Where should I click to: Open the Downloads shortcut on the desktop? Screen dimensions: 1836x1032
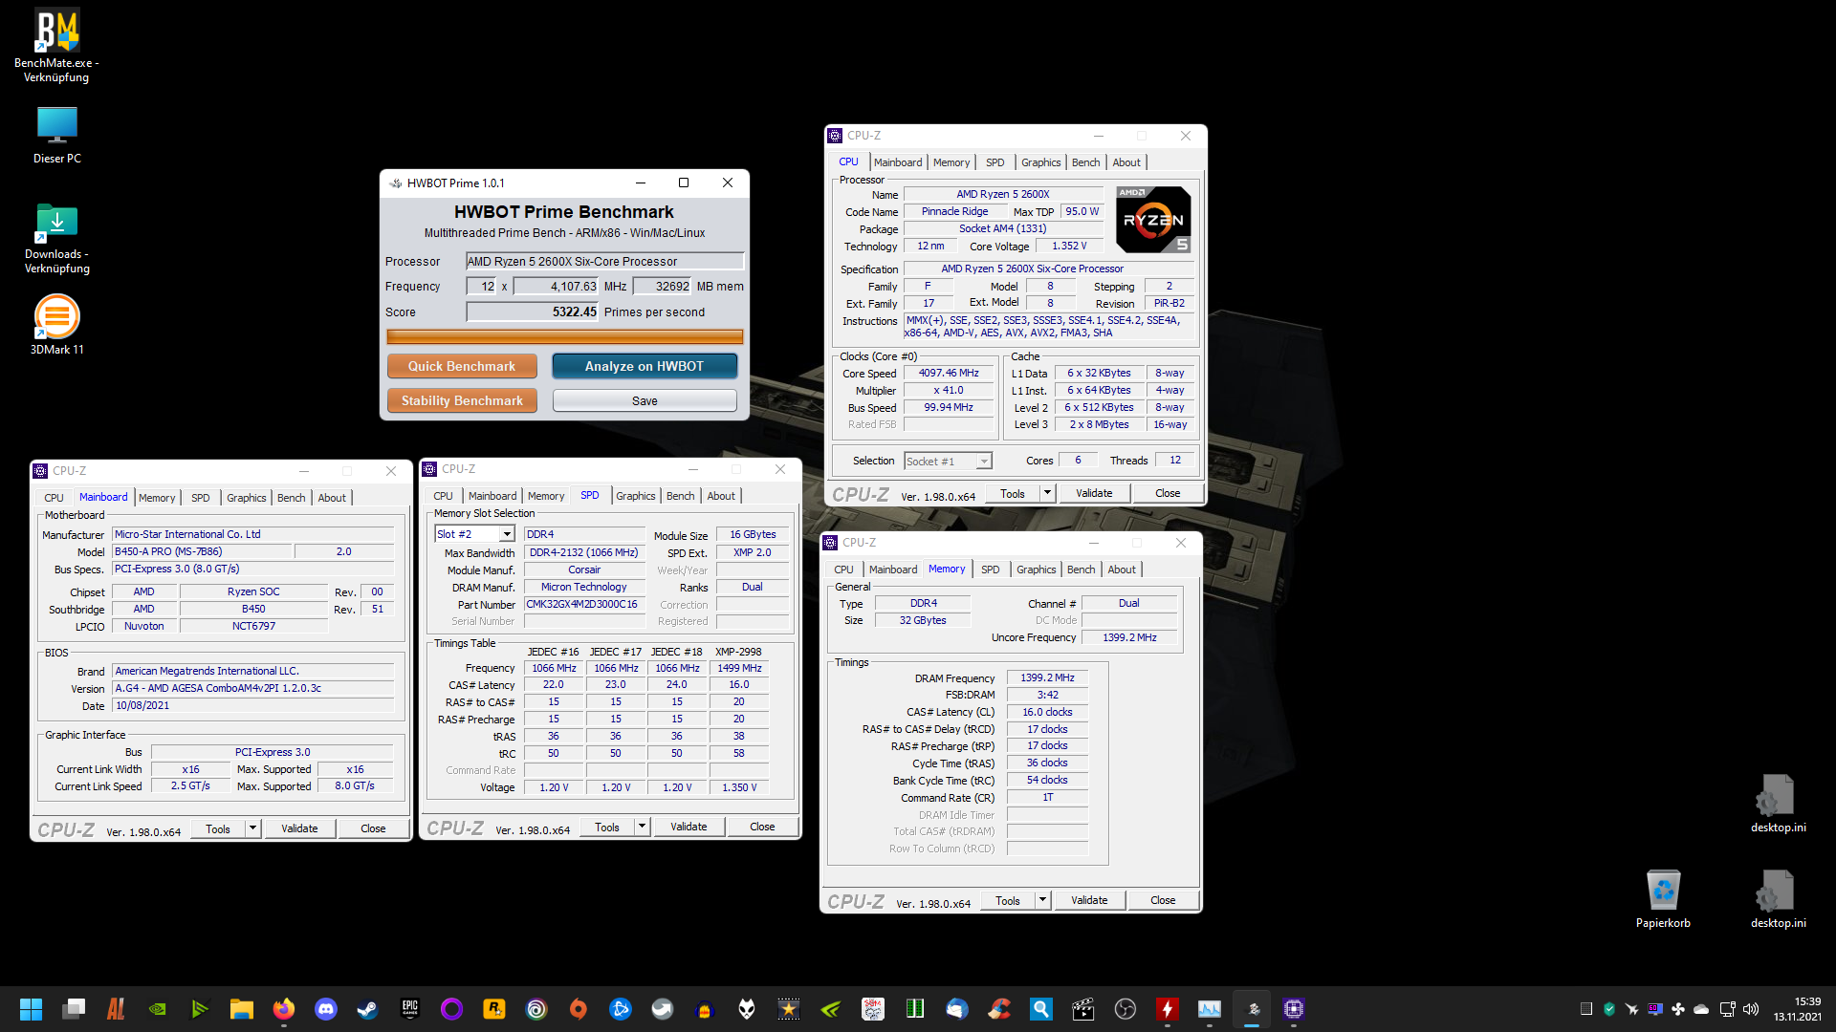coord(56,239)
